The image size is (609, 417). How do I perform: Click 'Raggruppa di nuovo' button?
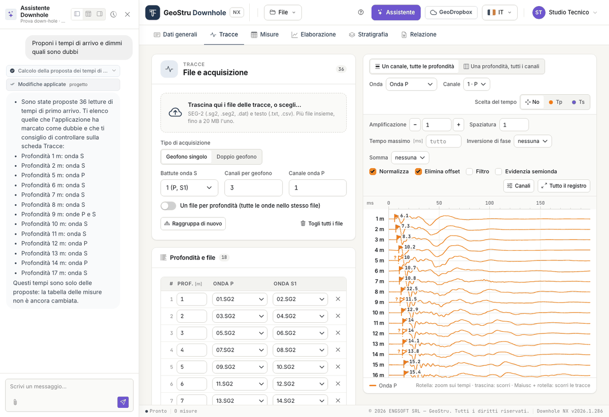[193, 223]
